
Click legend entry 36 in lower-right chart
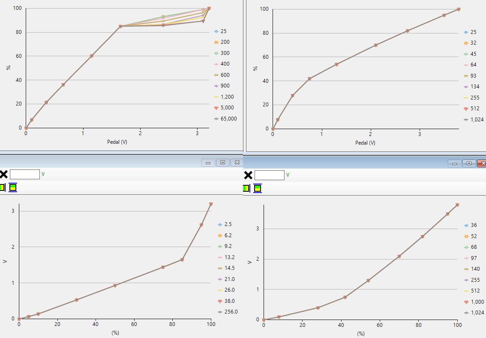[x=471, y=226]
